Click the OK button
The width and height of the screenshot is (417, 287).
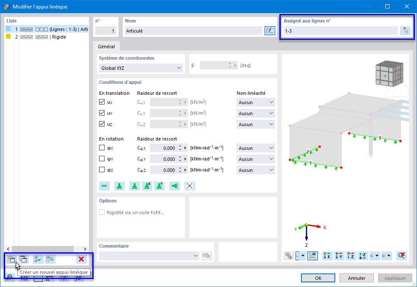coord(318,278)
